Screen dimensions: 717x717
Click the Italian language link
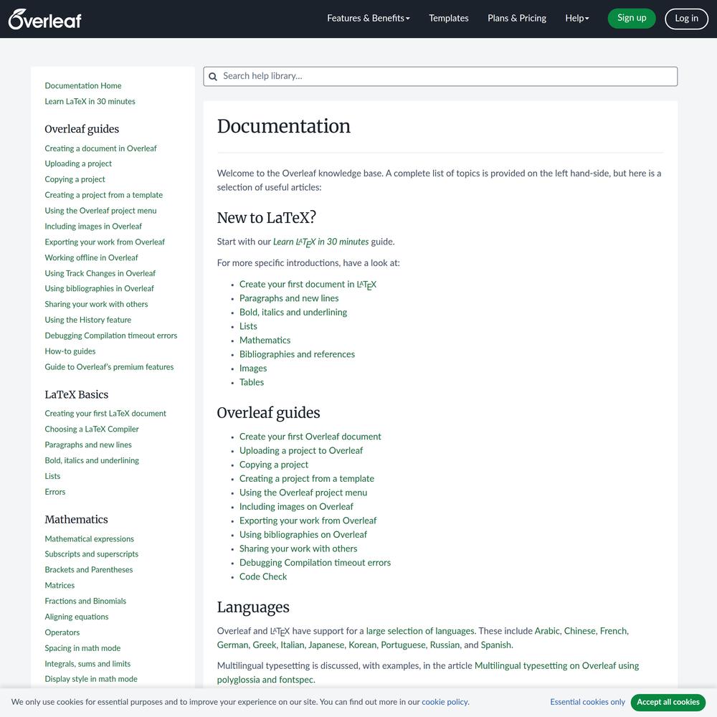[x=292, y=645]
